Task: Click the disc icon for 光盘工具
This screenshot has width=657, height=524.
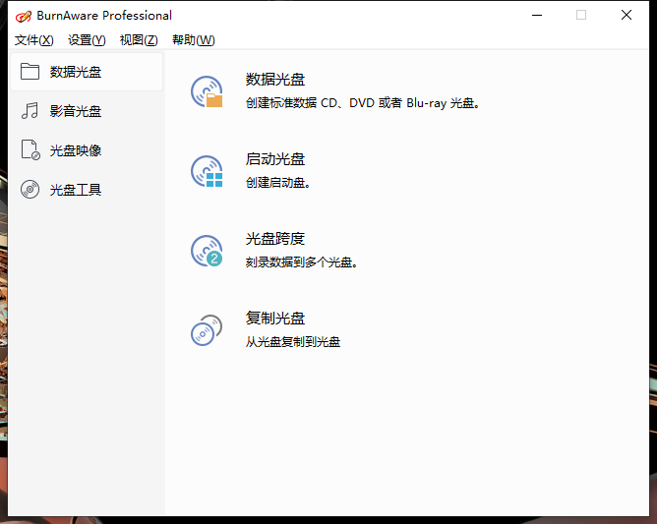Action: [30, 190]
